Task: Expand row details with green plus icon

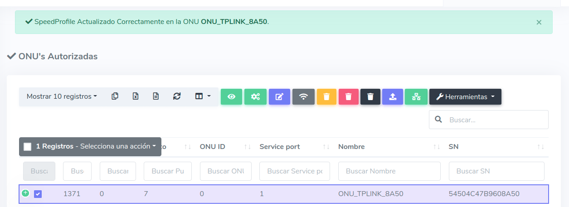Action: pyautogui.click(x=25, y=193)
